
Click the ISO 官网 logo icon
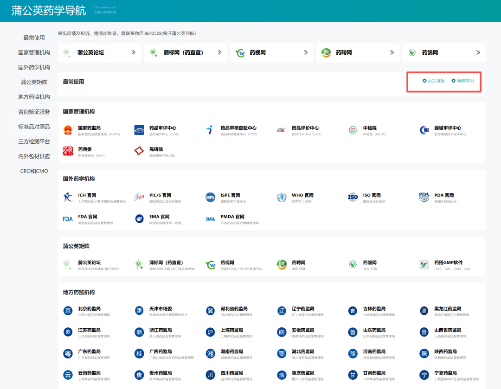pyautogui.click(x=353, y=198)
